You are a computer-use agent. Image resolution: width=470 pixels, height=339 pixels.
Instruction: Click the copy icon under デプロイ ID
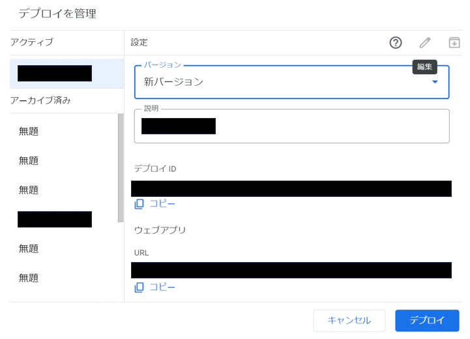pos(139,204)
